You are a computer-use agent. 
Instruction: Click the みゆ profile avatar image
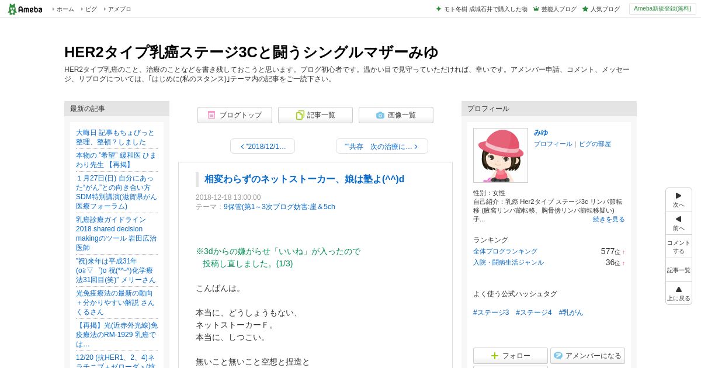point(501,155)
